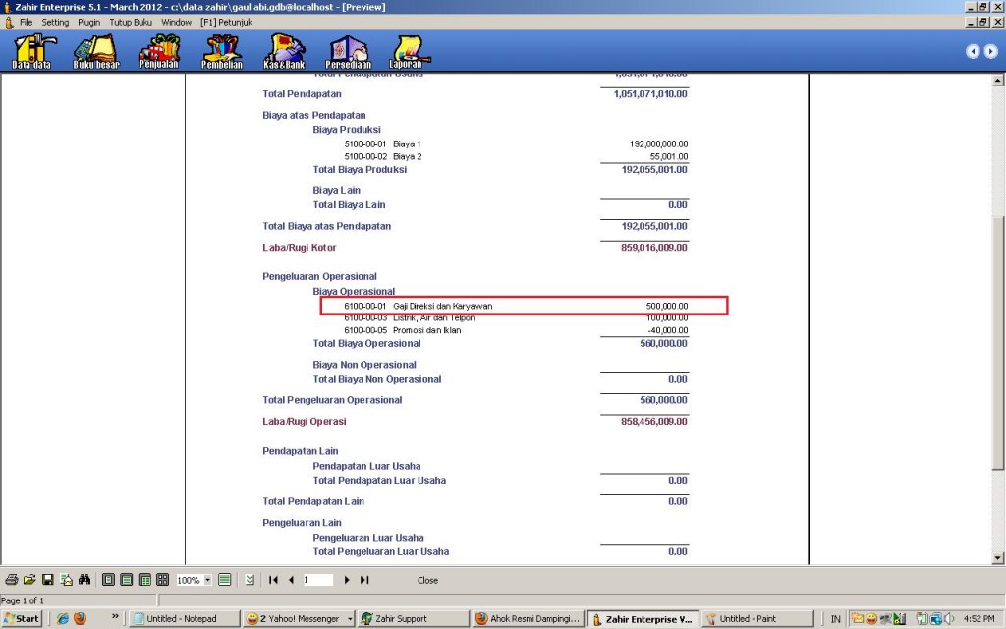Select the single page view icon
The height and width of the screenshot is (629, 1006).
pyautogui.click(x=108, y=580)
